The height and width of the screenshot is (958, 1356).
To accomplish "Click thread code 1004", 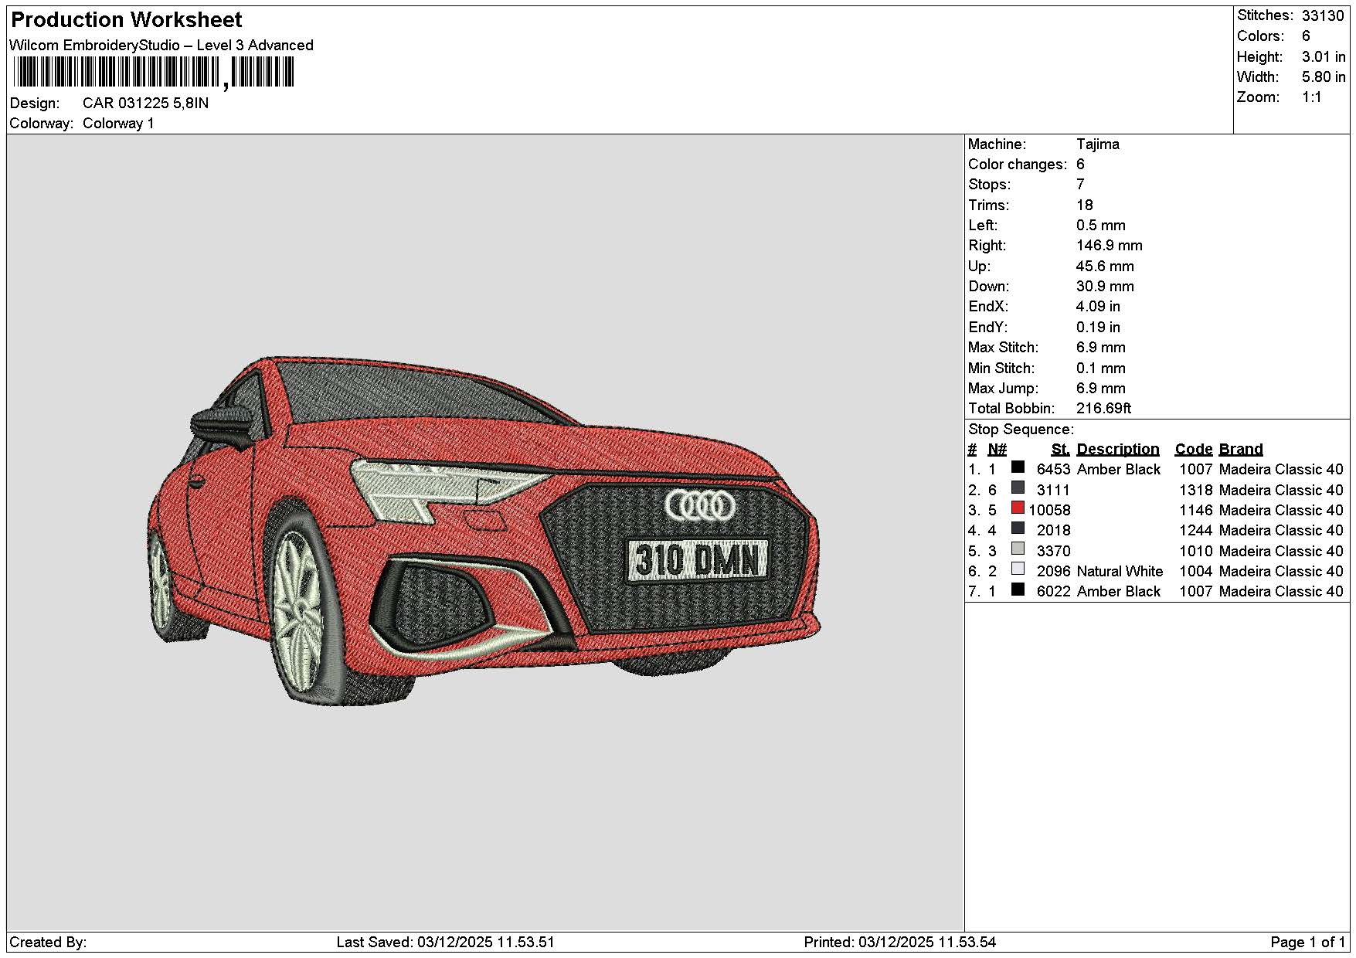I will (x=1195, y=571).
